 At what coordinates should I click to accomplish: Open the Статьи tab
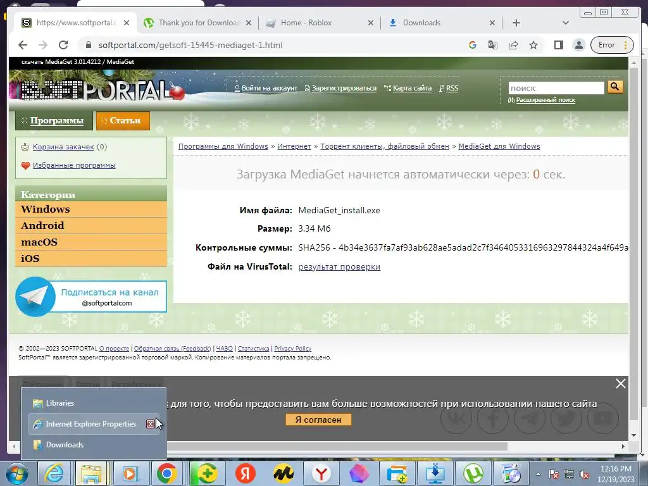123,121
